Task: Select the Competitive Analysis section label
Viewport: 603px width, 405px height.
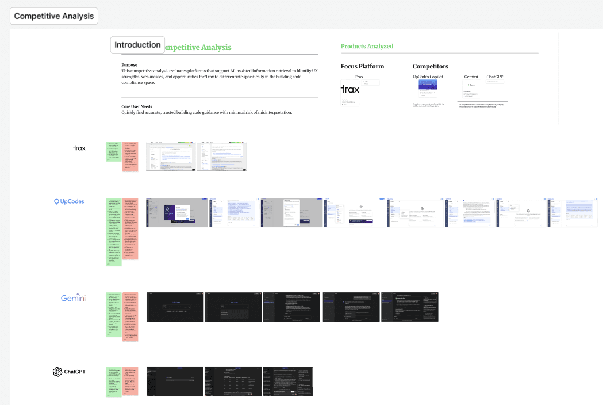Action: [x=54, y=16]
